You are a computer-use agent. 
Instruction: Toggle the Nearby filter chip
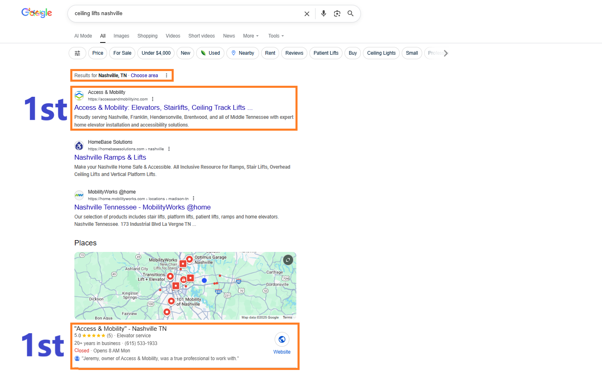pos(243,53)
